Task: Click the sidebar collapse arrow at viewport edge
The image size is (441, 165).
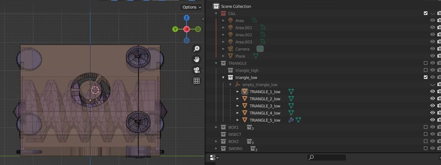Action: coord(203,19)
